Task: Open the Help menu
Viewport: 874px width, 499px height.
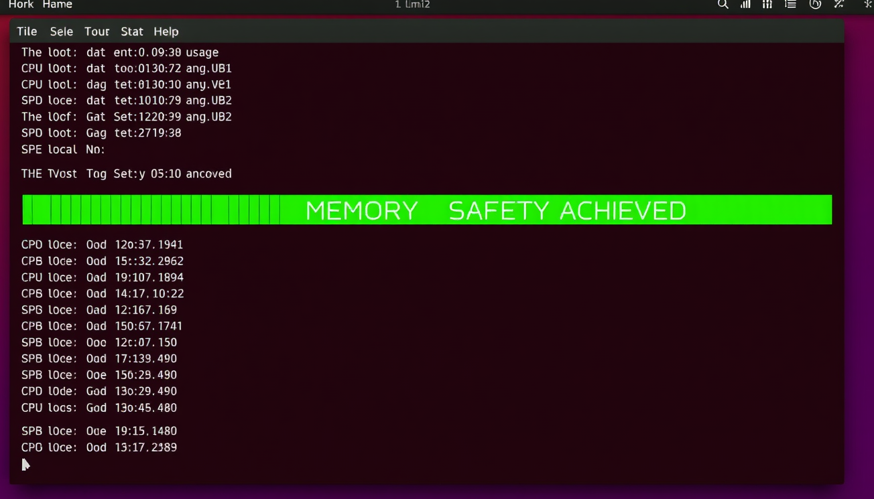Action: 166,31
